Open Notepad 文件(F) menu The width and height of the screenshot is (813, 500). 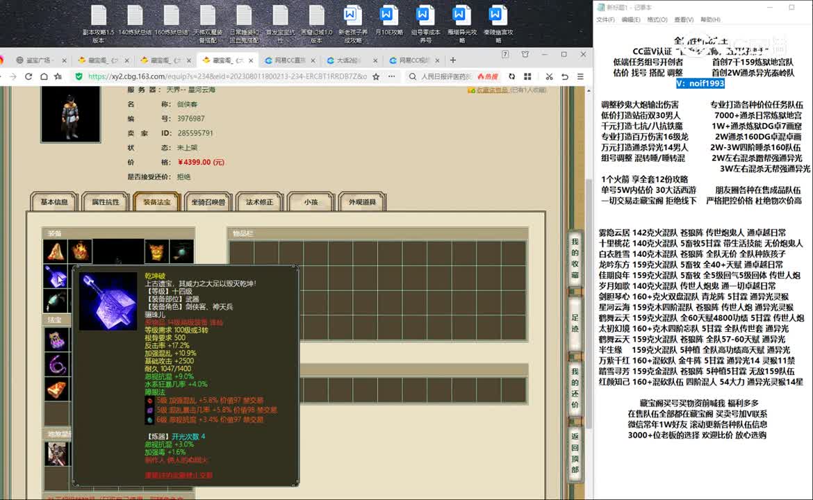pyautogui.click(x=605, y=19)
